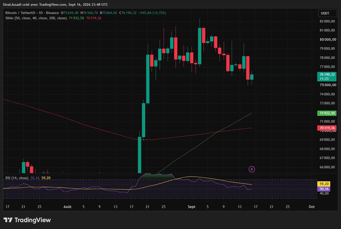Click the 74 000,00 price scale label

pyautogui.click(x=327, y=94)
